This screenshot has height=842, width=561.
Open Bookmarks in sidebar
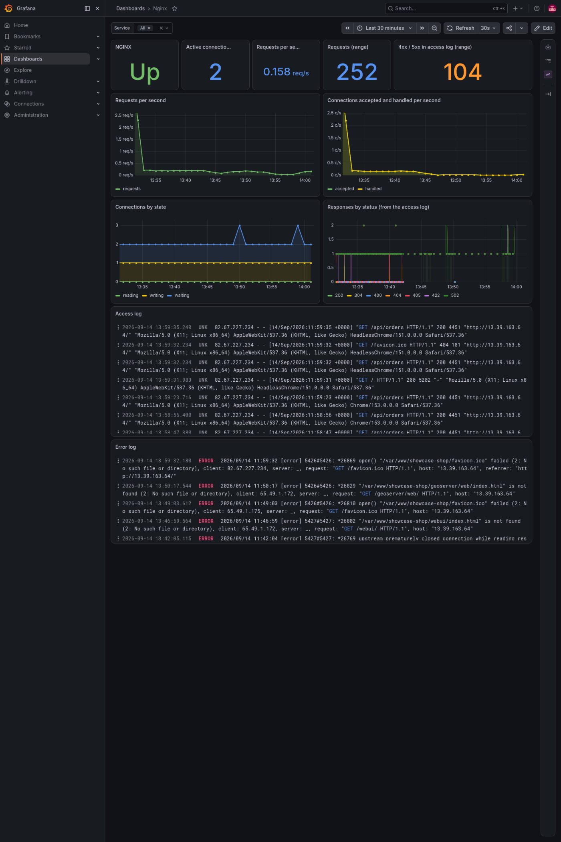point(27,36)
